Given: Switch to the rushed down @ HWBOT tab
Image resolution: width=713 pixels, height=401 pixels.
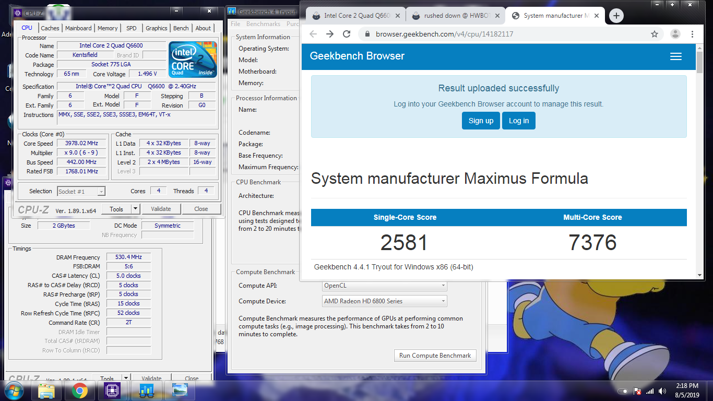Looking at the screenshot, I should pos(453,16).
